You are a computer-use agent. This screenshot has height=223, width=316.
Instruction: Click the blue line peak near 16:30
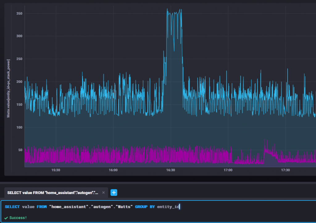pos(168,10)
